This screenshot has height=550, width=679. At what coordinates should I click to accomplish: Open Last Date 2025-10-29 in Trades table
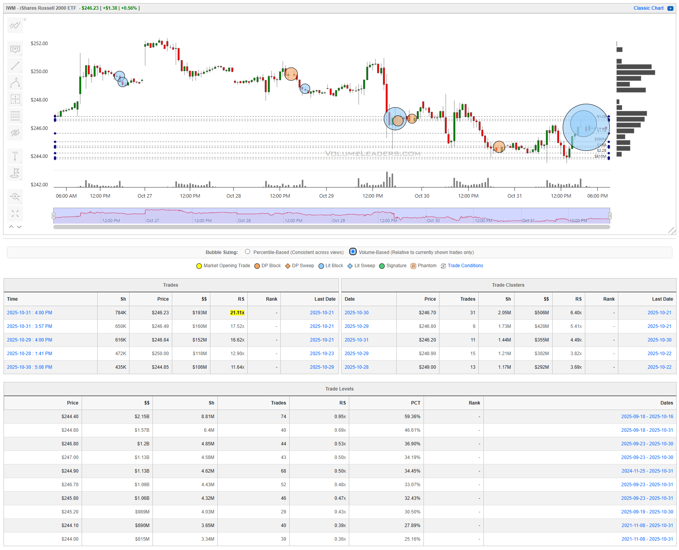(x=322, y=367)
